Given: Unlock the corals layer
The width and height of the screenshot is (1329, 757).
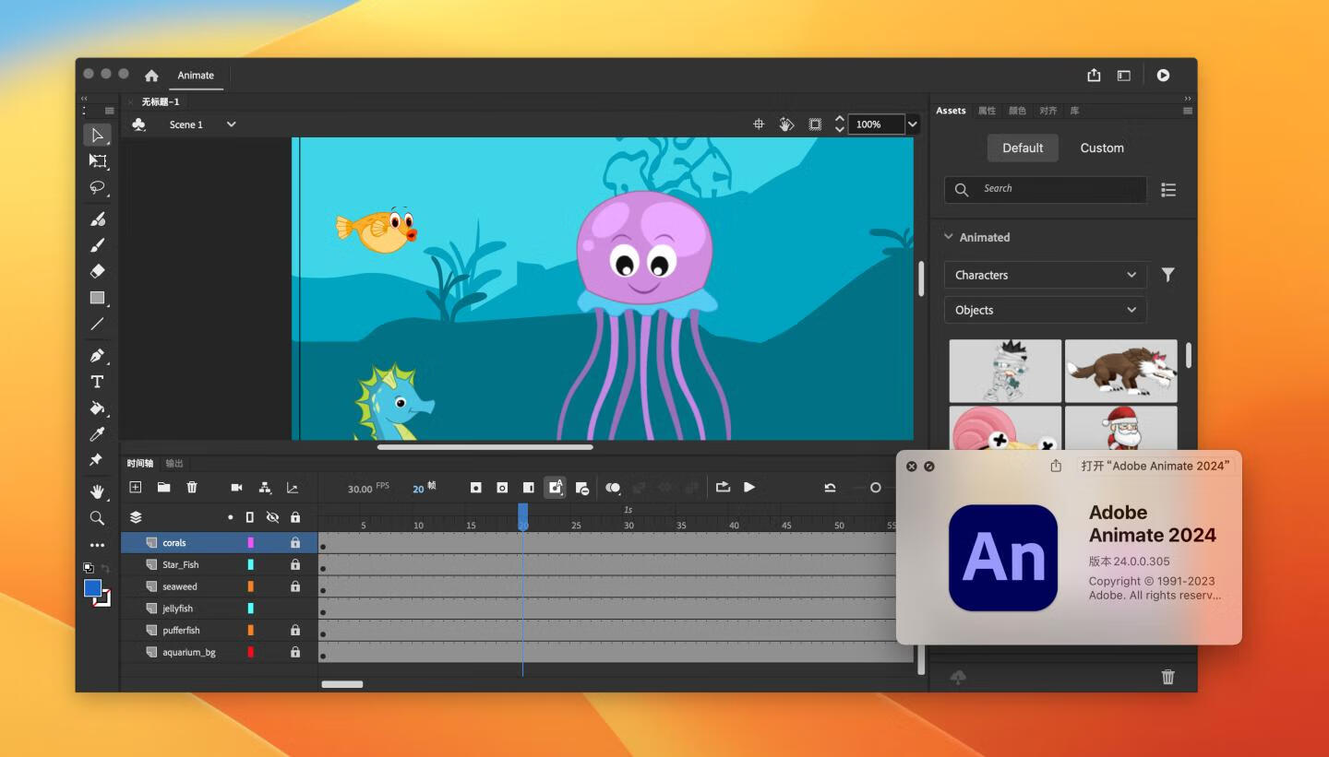Looking at the screenshot, I should click(295, 543).
